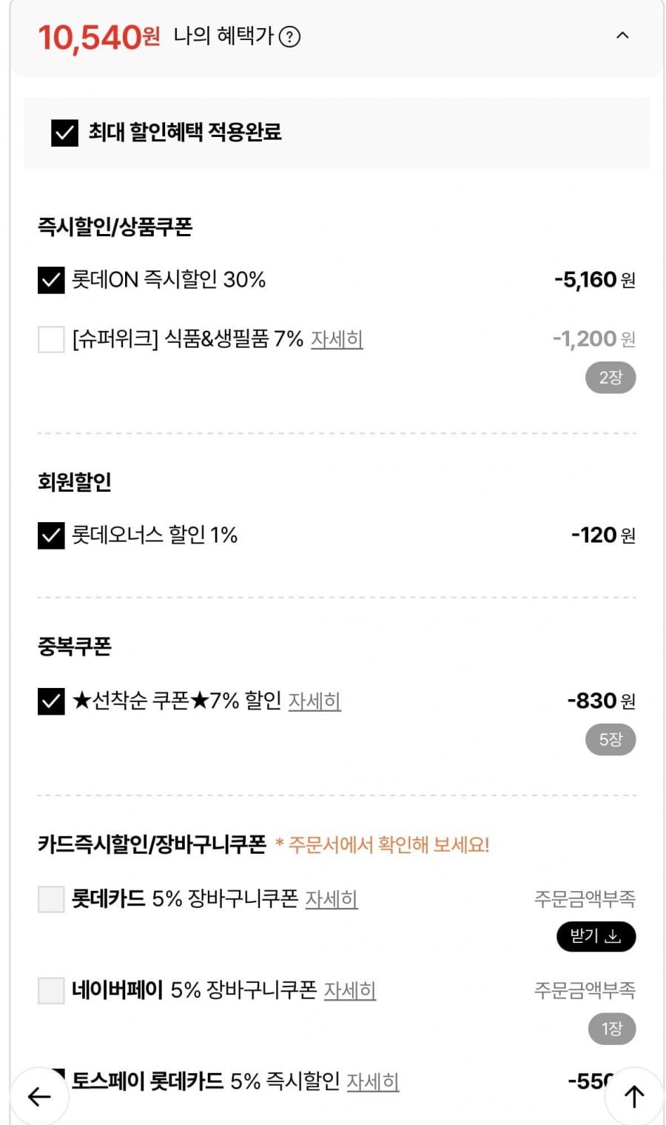Toggle 최대 할인혜택 적용완료 checkbox
The height and width of the screenshot is (1125, 666).
(x=64, y=133)
